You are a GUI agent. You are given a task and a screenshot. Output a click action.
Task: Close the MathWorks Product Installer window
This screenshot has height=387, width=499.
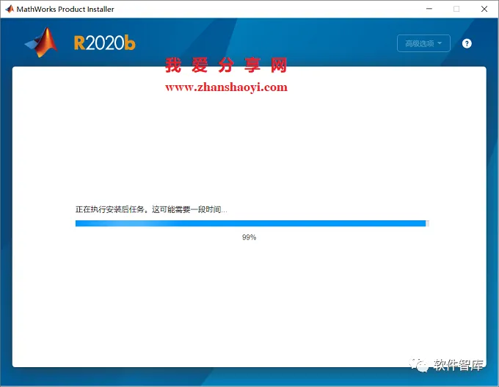[484, 9]
